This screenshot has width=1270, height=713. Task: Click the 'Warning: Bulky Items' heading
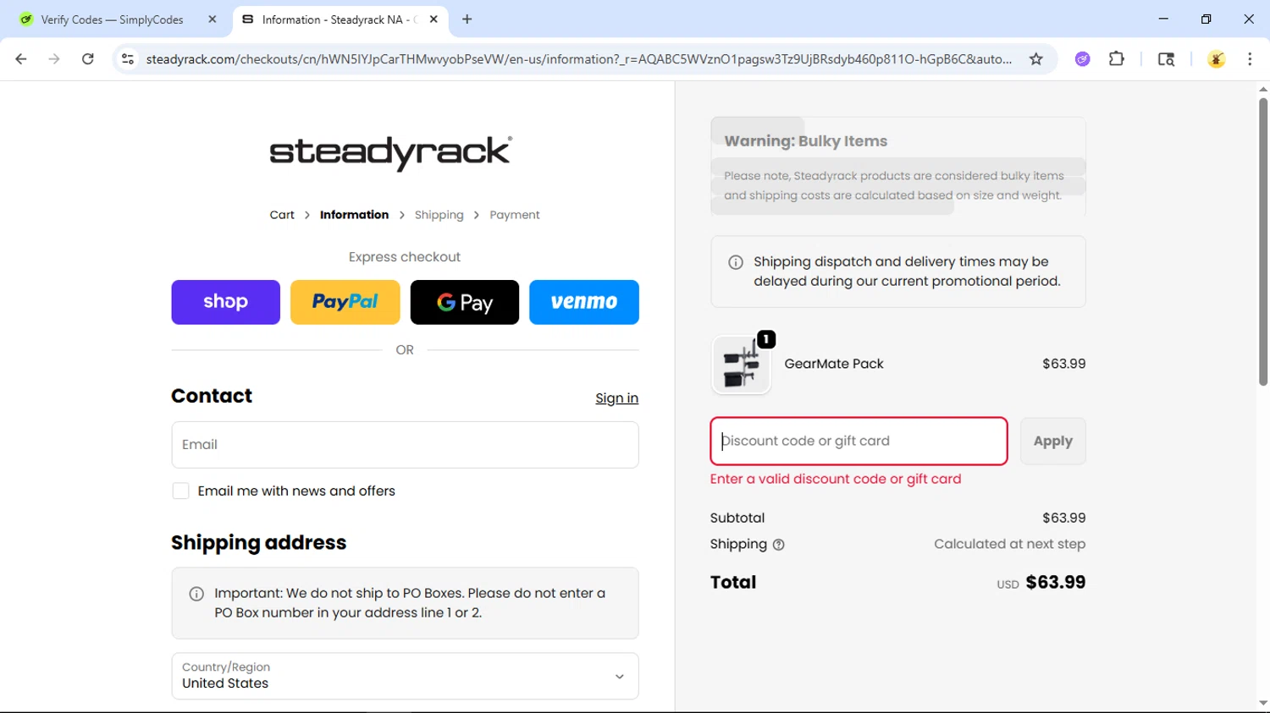tap(806, 141)
